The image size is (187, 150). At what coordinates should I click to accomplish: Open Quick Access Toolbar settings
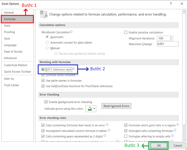(x=17, y=72)
